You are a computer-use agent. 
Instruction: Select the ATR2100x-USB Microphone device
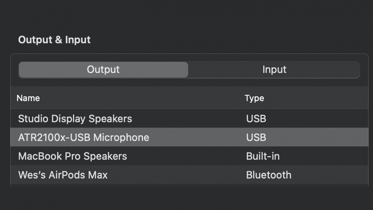click(x=84, y=137)
